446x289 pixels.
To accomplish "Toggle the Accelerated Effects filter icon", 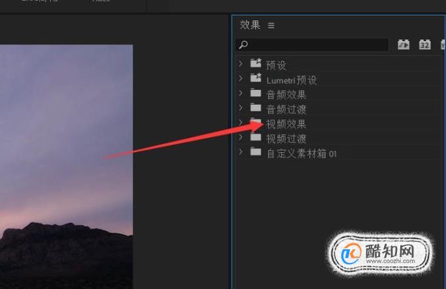I will click(x=403, y=44).
